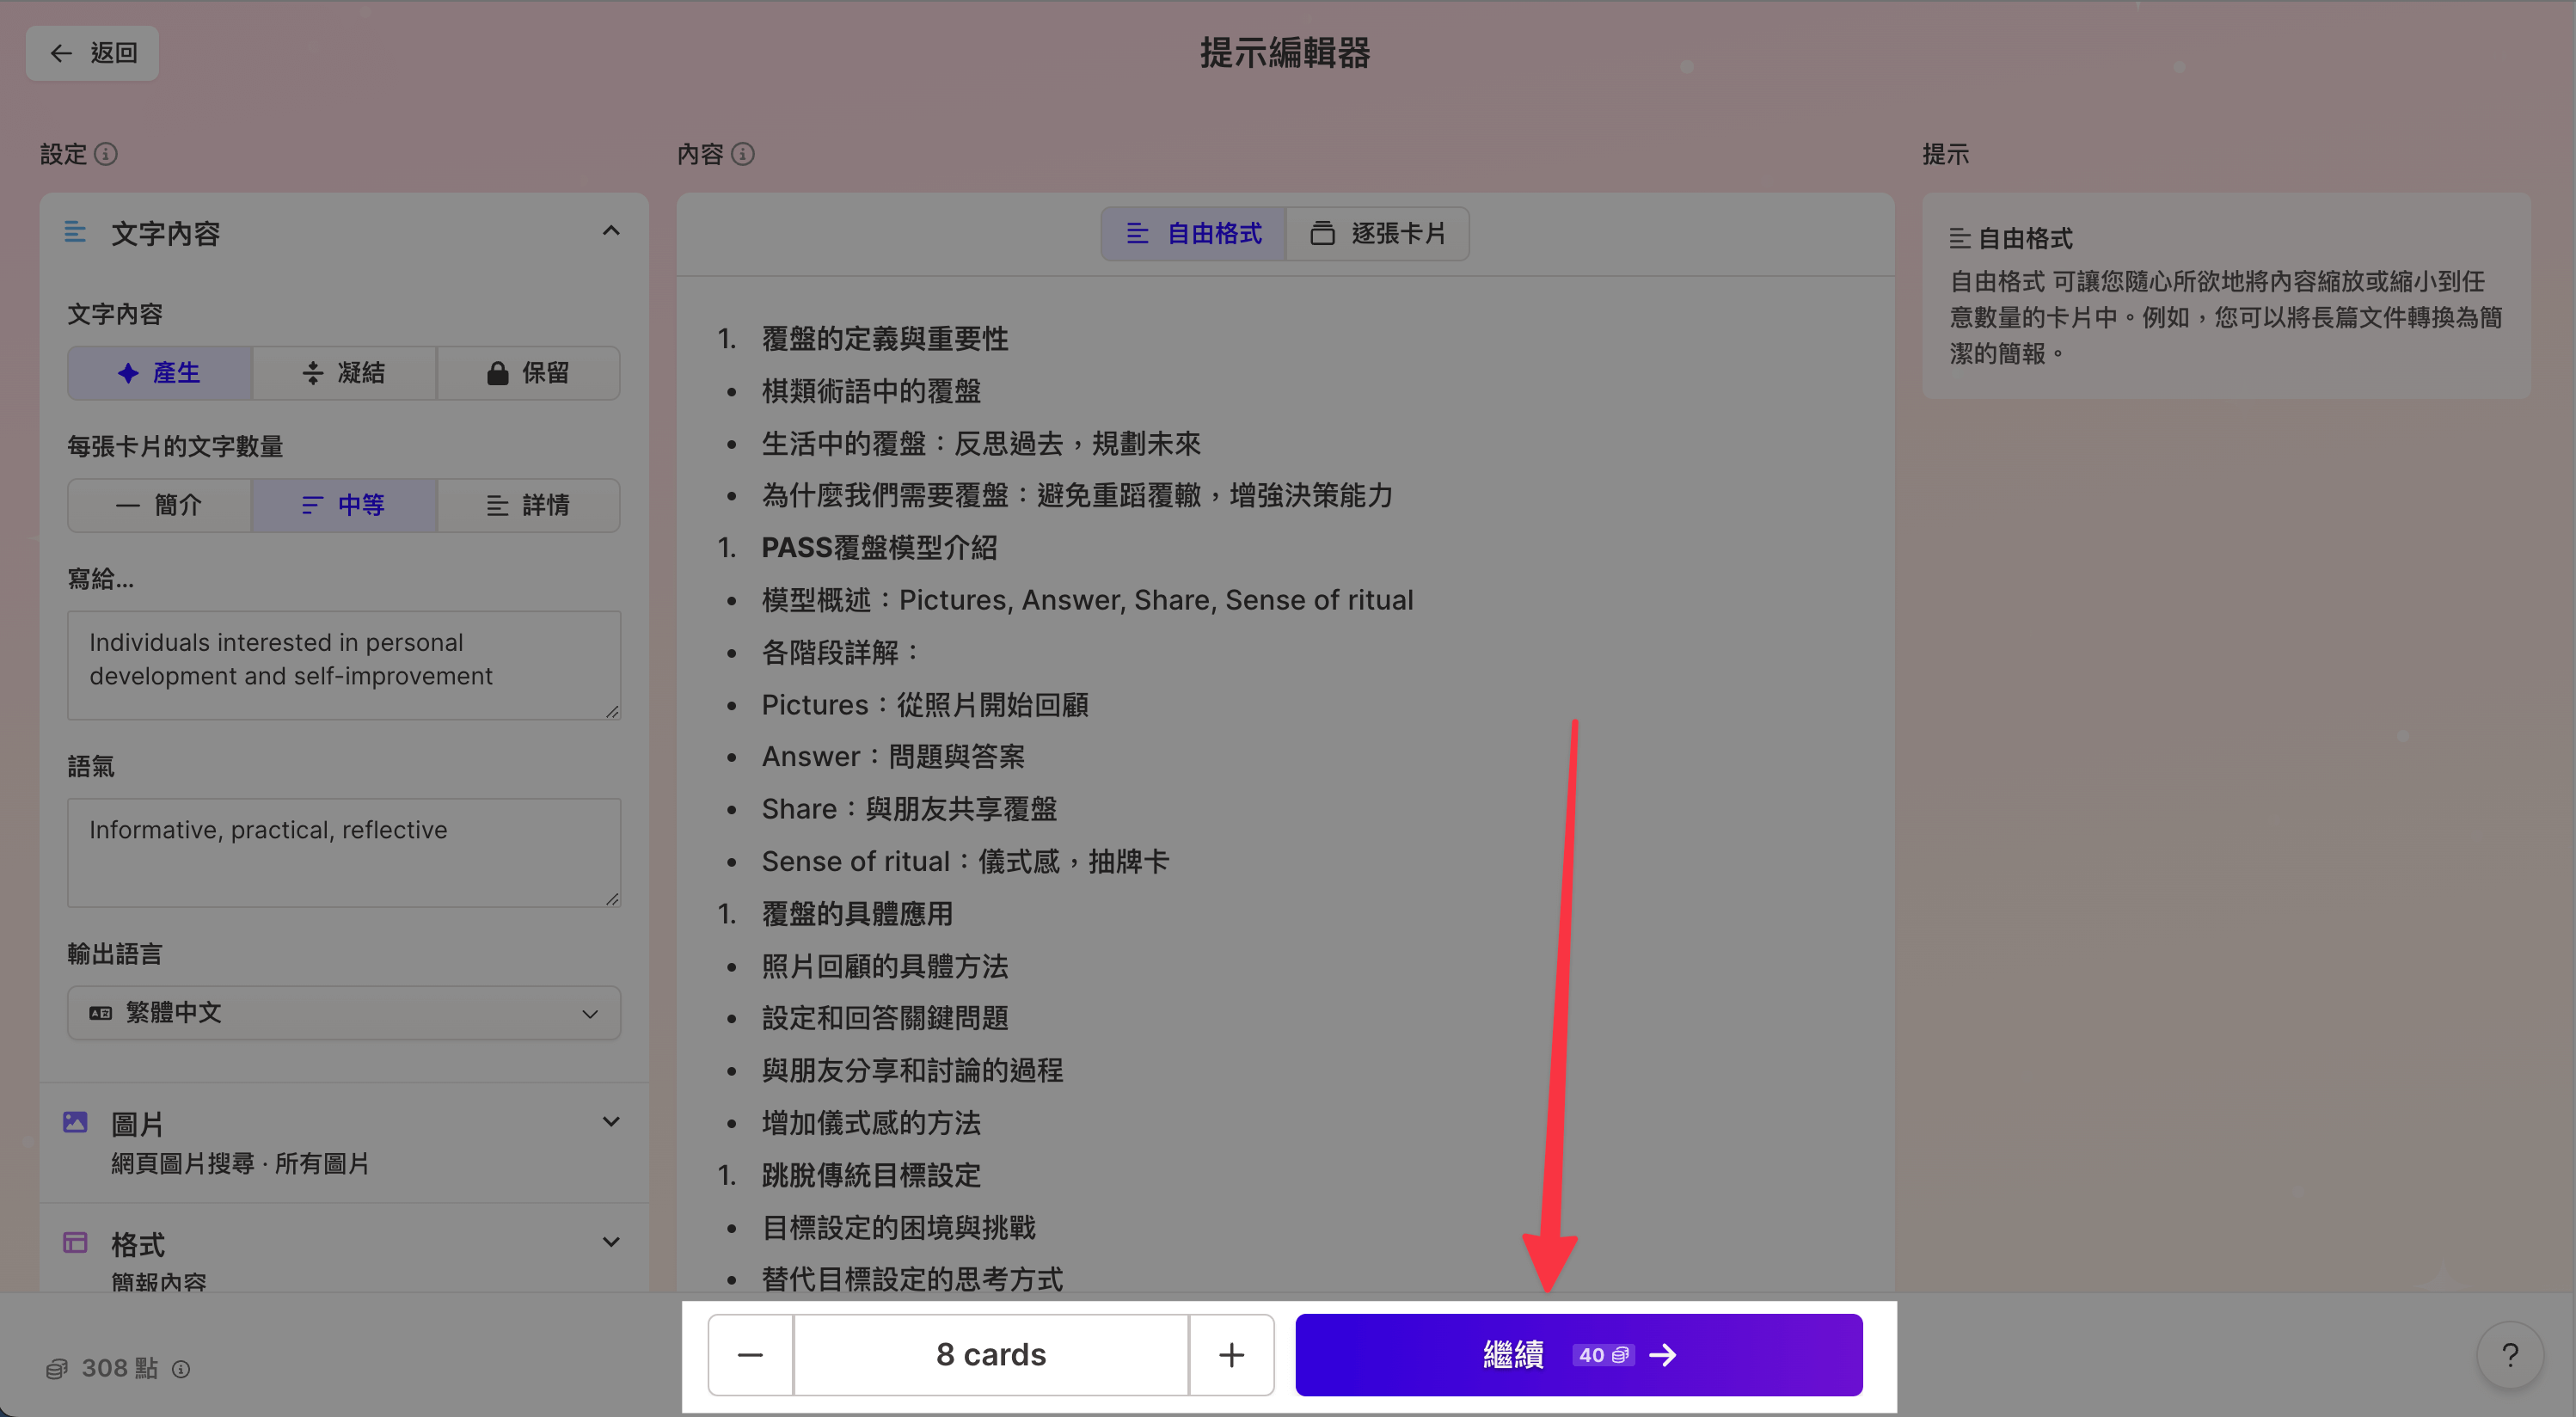
Task: Click the 格式 section layout icon
Action: (x=75, y=1243)
